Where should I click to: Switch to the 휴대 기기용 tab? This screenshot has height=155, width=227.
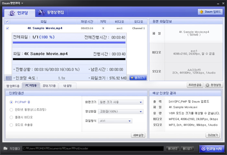point(49,86)
